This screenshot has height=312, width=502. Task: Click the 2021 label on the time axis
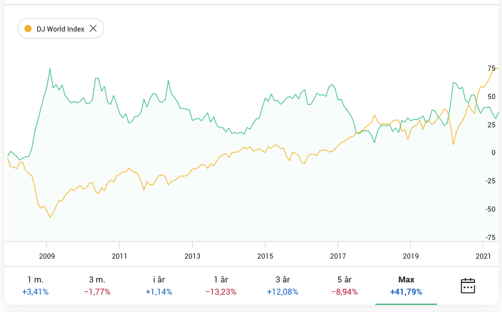[x=483, y=256]
